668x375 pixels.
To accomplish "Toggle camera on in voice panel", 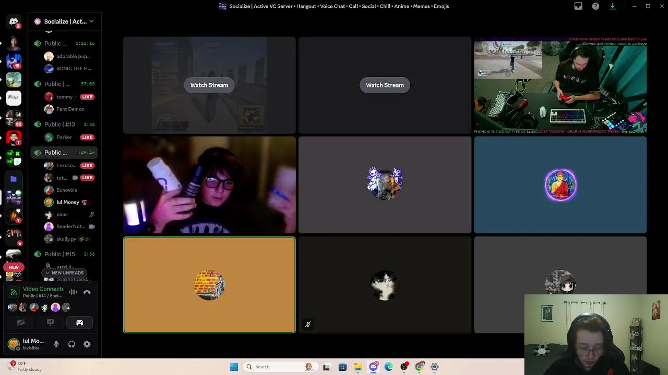I will click(x=21, y=323).
